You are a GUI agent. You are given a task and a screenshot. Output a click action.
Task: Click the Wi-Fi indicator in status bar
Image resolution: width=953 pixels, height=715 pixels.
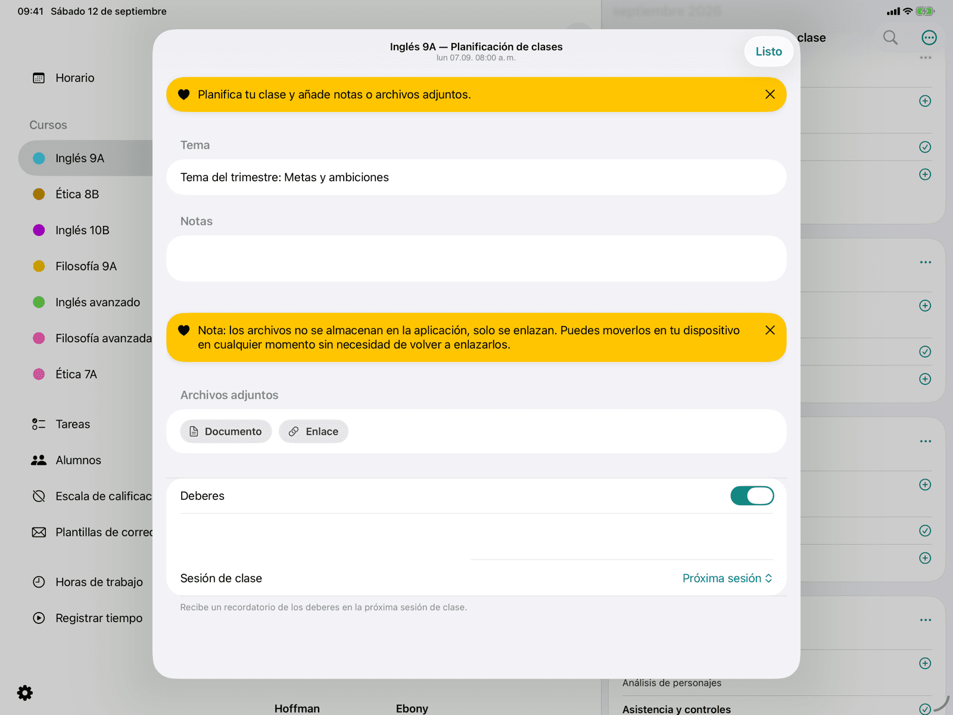pyautogui.click(x=908, y=11)
